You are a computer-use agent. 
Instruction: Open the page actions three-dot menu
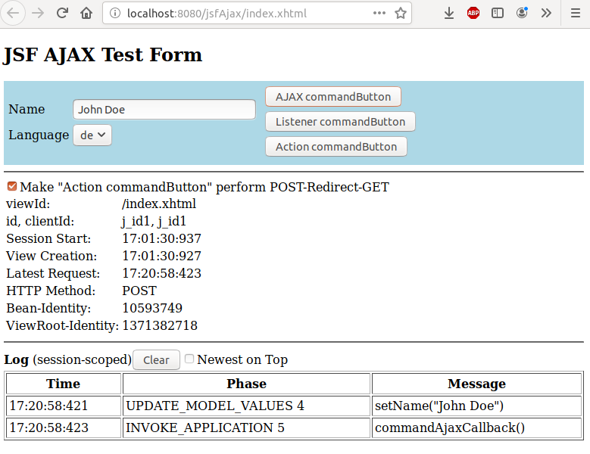(x=379, y=13)
